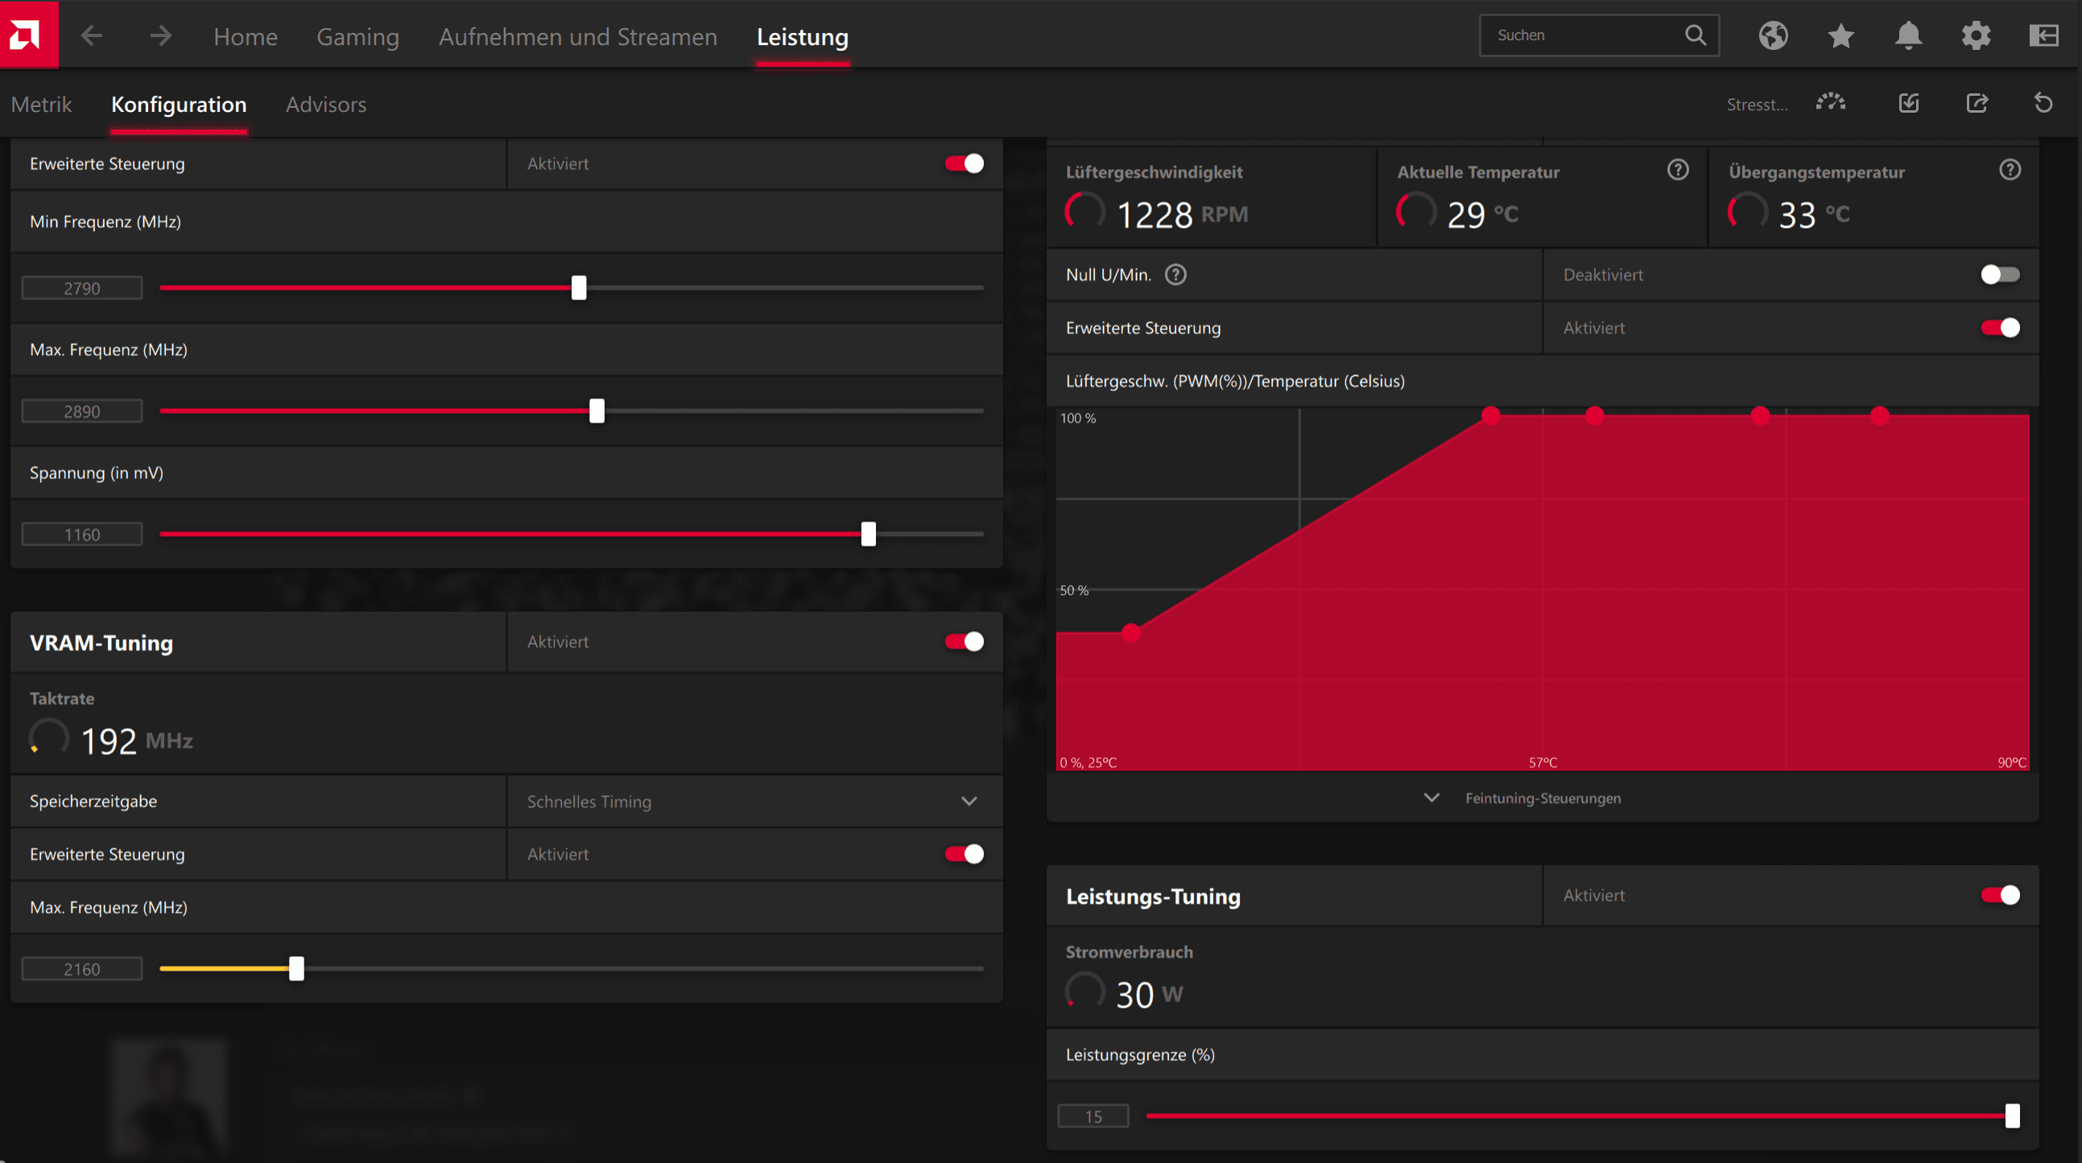Image resolution: width=2082 pixels, height=1163 pixels.
Task: Click VRAM Max. Frequenz slider handle
Action: coord(296,968)
